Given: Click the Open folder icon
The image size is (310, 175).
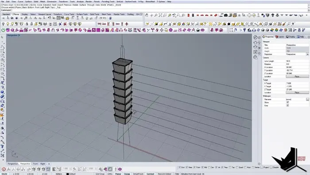Looking at the screenshot, I should click(x=67, y=18).
